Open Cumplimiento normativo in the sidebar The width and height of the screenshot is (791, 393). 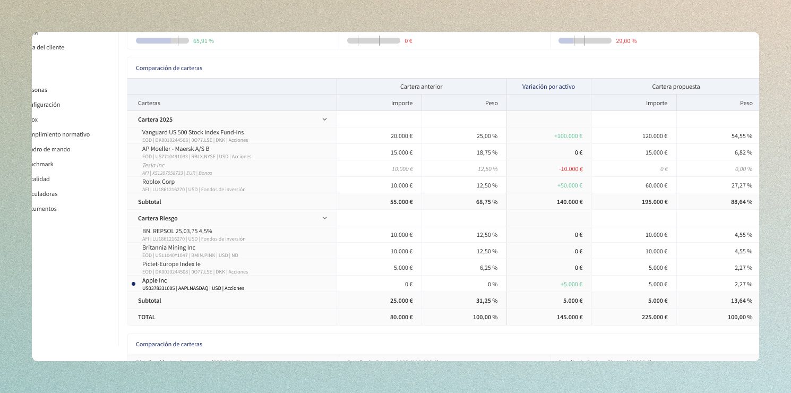pyautogui.click(x=61, y=134)
